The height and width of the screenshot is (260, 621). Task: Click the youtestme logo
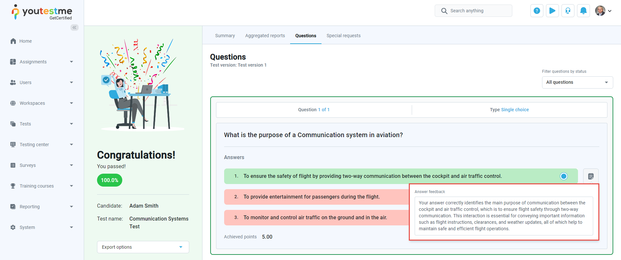point(42,12)
